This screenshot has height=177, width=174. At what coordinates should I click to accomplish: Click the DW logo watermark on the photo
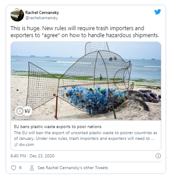(x=24, y=111)
